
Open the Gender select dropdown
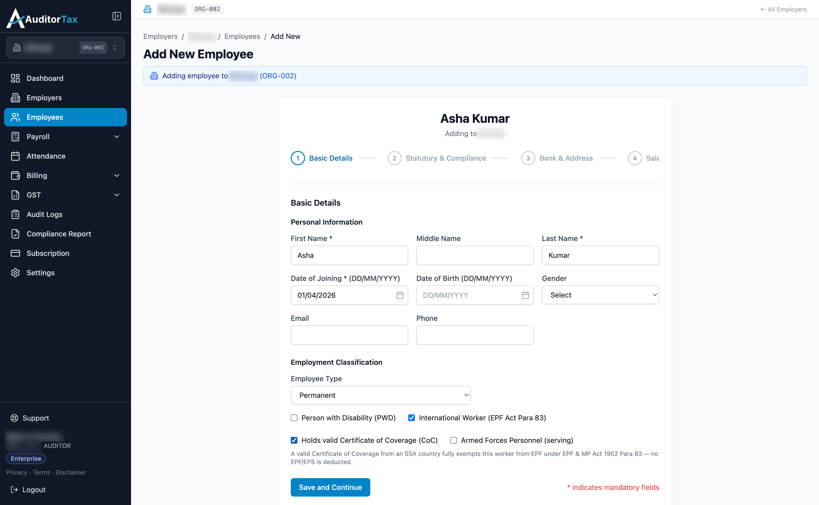point(600,295)
